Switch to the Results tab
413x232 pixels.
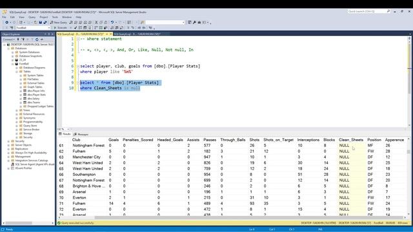coord(65,134)
